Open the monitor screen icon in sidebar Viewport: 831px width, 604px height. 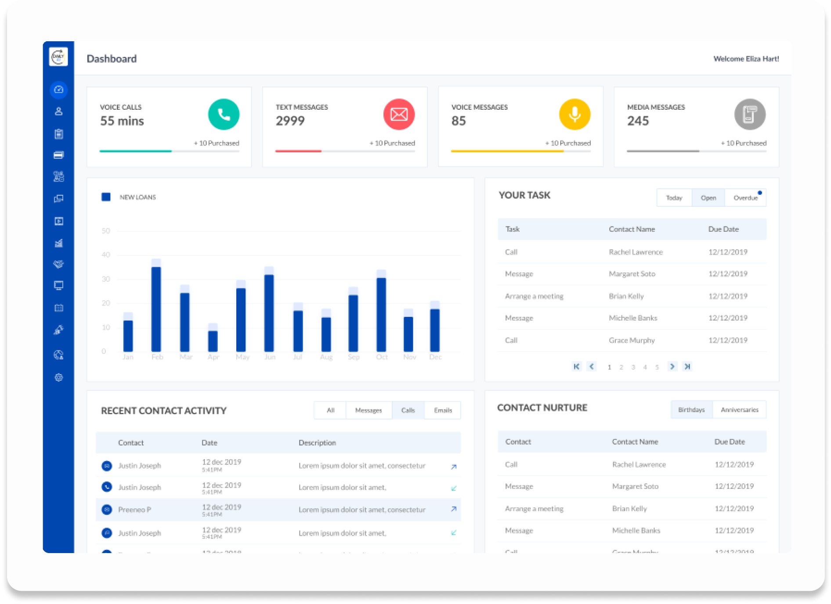(x=58, y=286)
